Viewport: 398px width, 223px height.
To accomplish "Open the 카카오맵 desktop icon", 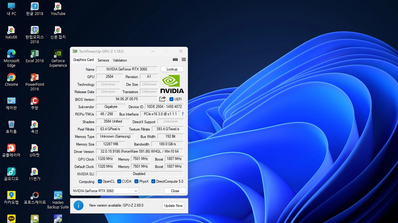I will [x=11, y=198].
